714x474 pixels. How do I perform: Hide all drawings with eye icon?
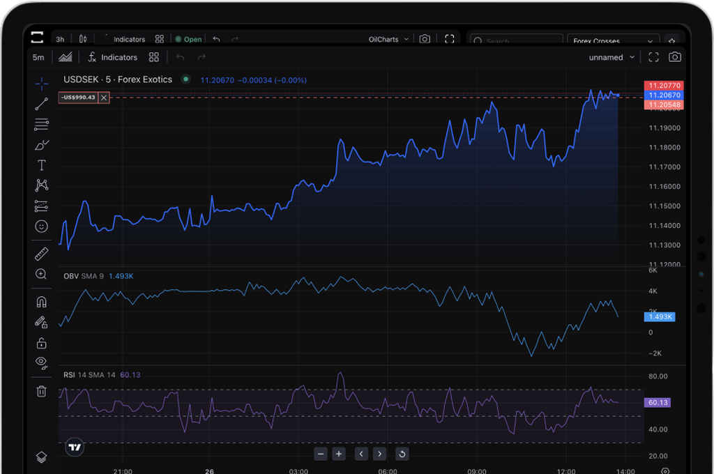(42, 362)
